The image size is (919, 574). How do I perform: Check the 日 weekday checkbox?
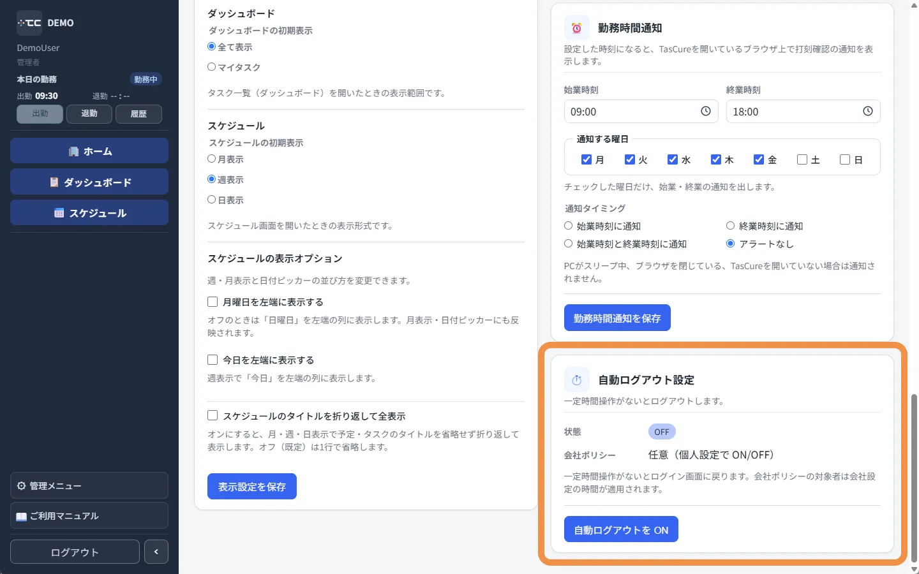(845, 159)
